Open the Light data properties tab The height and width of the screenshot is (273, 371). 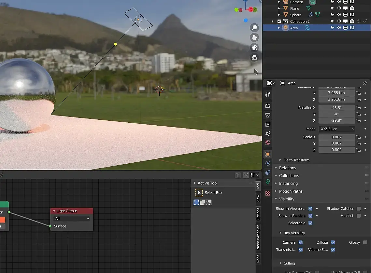[268, 182]
